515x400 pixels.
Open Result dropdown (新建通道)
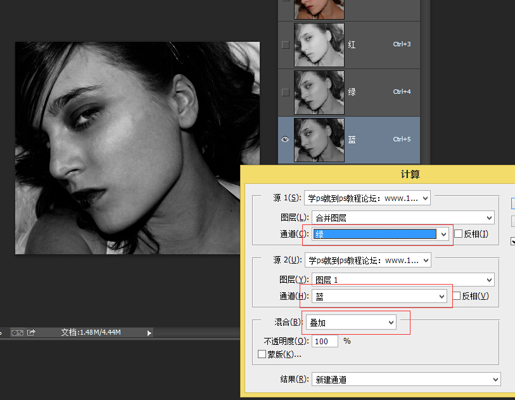pos(407,380)
